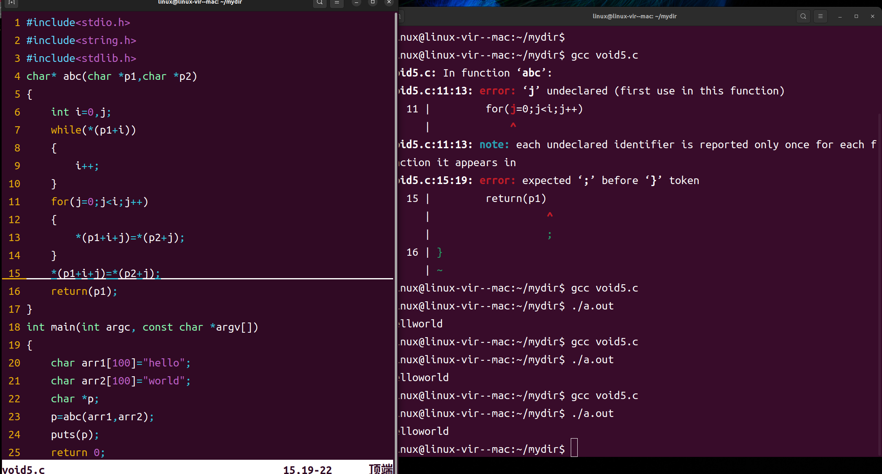Click the right terminal title bar text
The image size is (882, 474).
634,16
